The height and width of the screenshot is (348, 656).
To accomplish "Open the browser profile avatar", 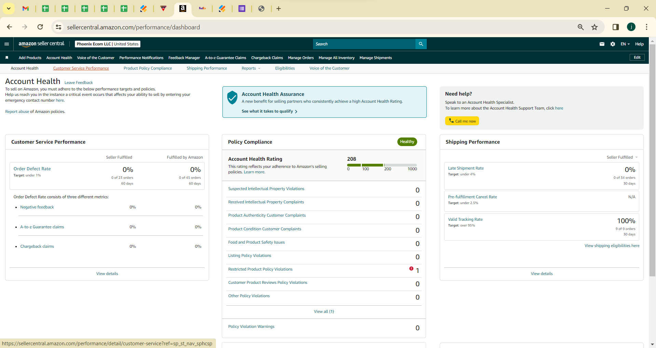I will tap(631, 27).
